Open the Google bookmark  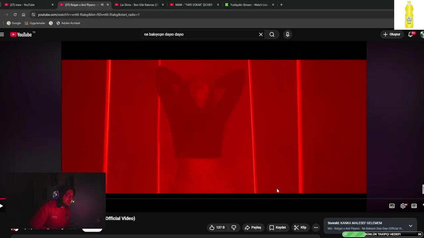click(14, 23)
